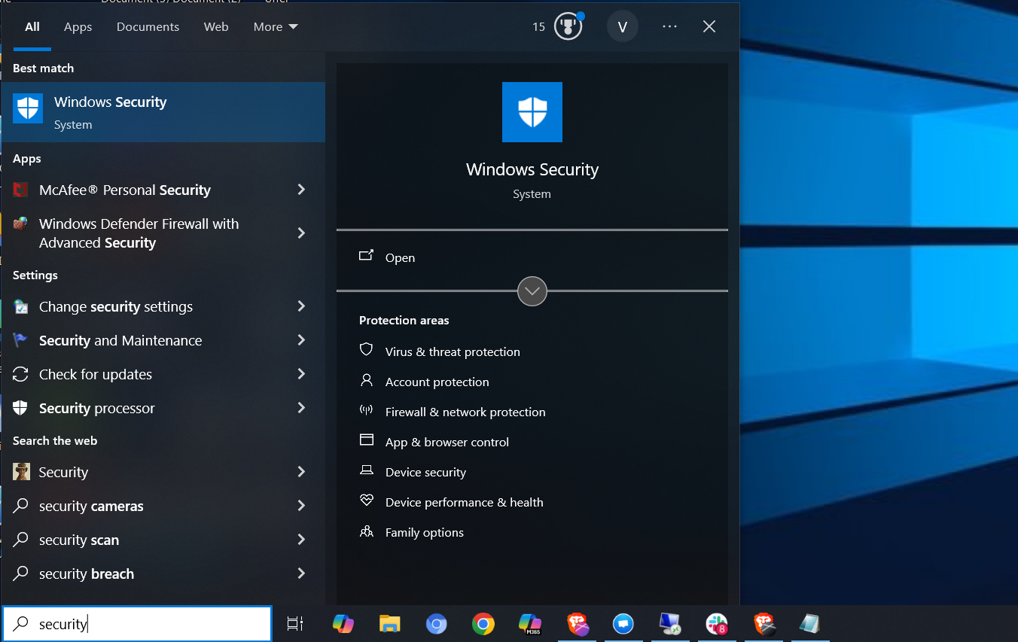Open the Windows Security best match result
The height and width of the screenshot is (642, 1018).
[163, 112]
